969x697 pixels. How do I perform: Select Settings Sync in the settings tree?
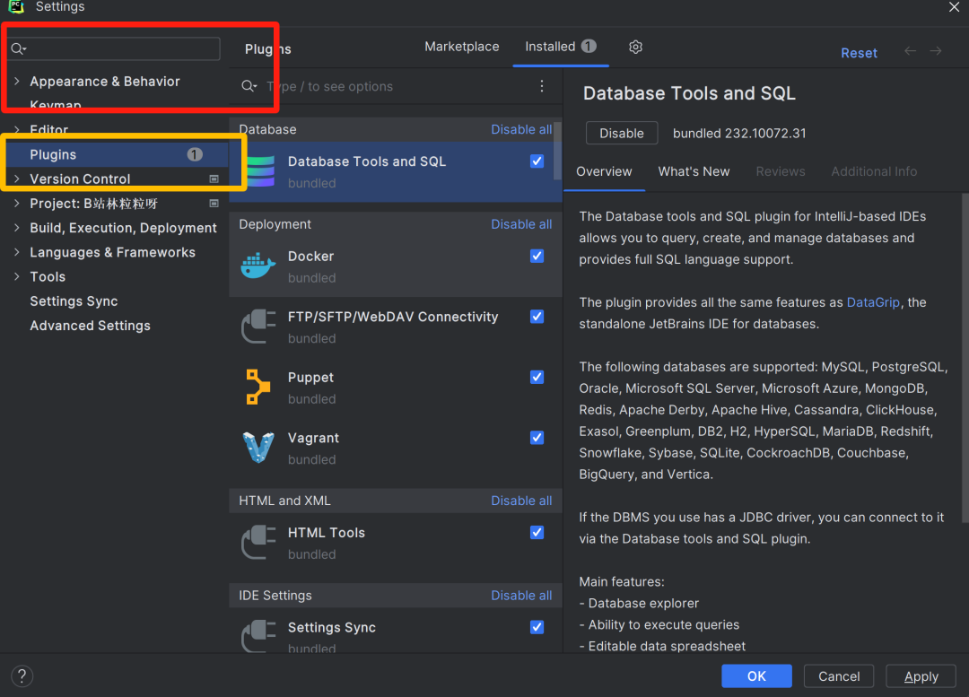pos(74,301)
